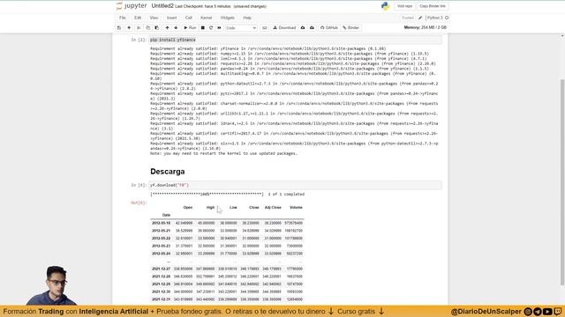Run the selected cell
Screen dimensions: 565x317
point(190,27)
